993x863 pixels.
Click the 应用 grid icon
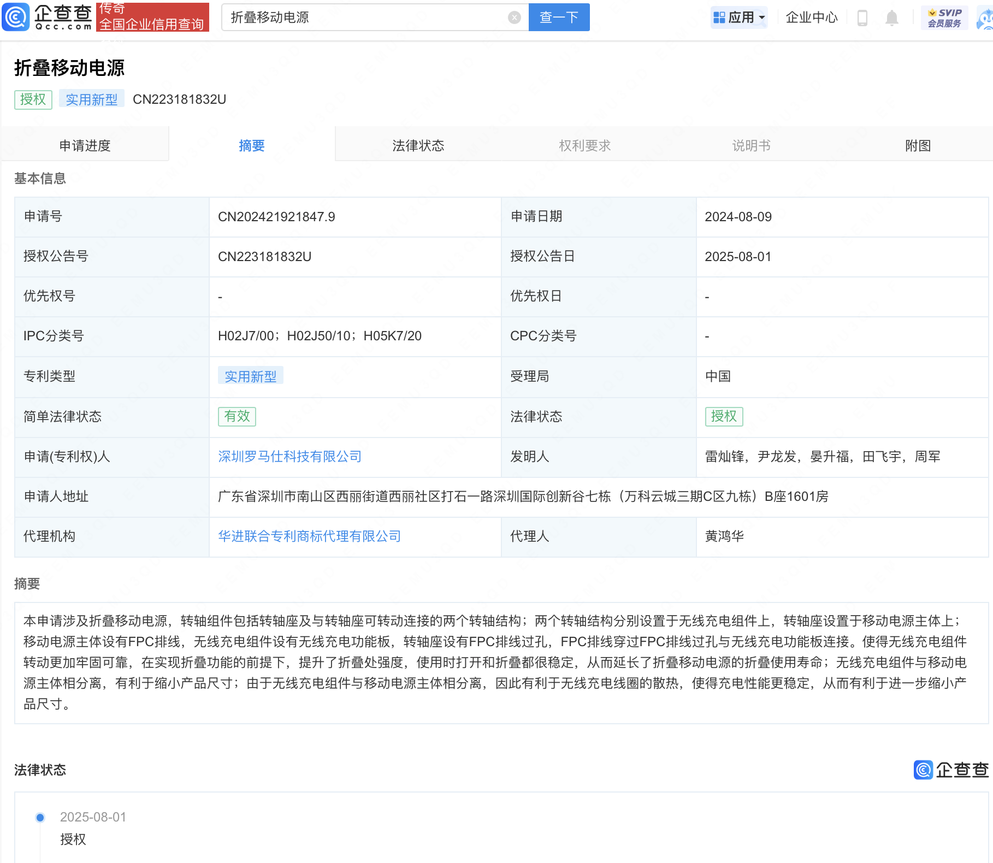(719, 18)
